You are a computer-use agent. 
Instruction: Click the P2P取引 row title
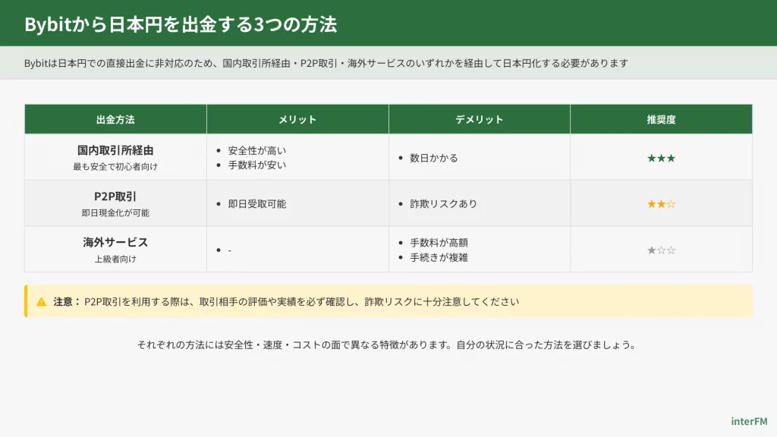[x=115, y=196]
